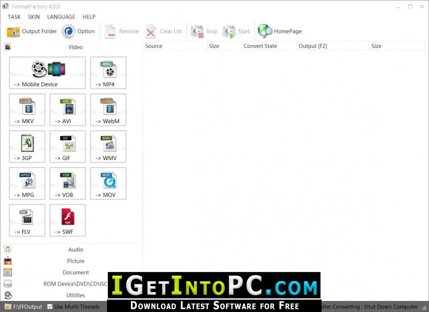Select the FLV conversion icon

(x=27, y=220)
